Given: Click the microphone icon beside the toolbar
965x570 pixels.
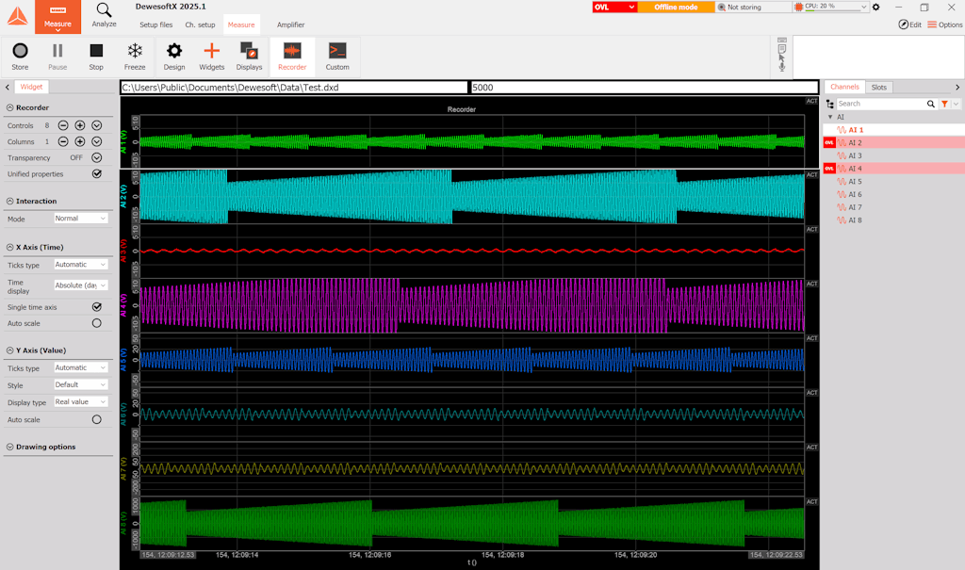Looking at the screenshot, I should click(x=781, y=67).
